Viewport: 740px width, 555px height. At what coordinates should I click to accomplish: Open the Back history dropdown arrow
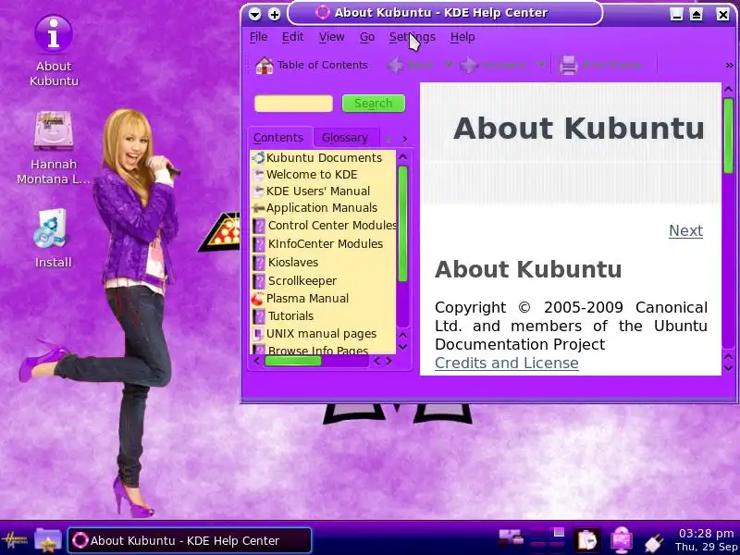pos(449,64)
